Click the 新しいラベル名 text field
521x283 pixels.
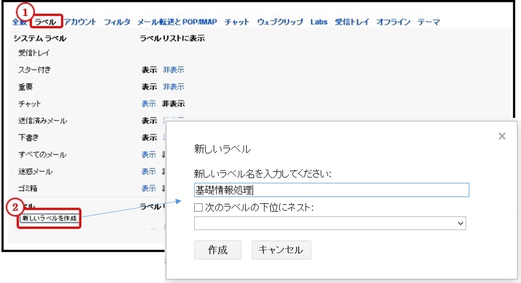click(x=331, y=190)
